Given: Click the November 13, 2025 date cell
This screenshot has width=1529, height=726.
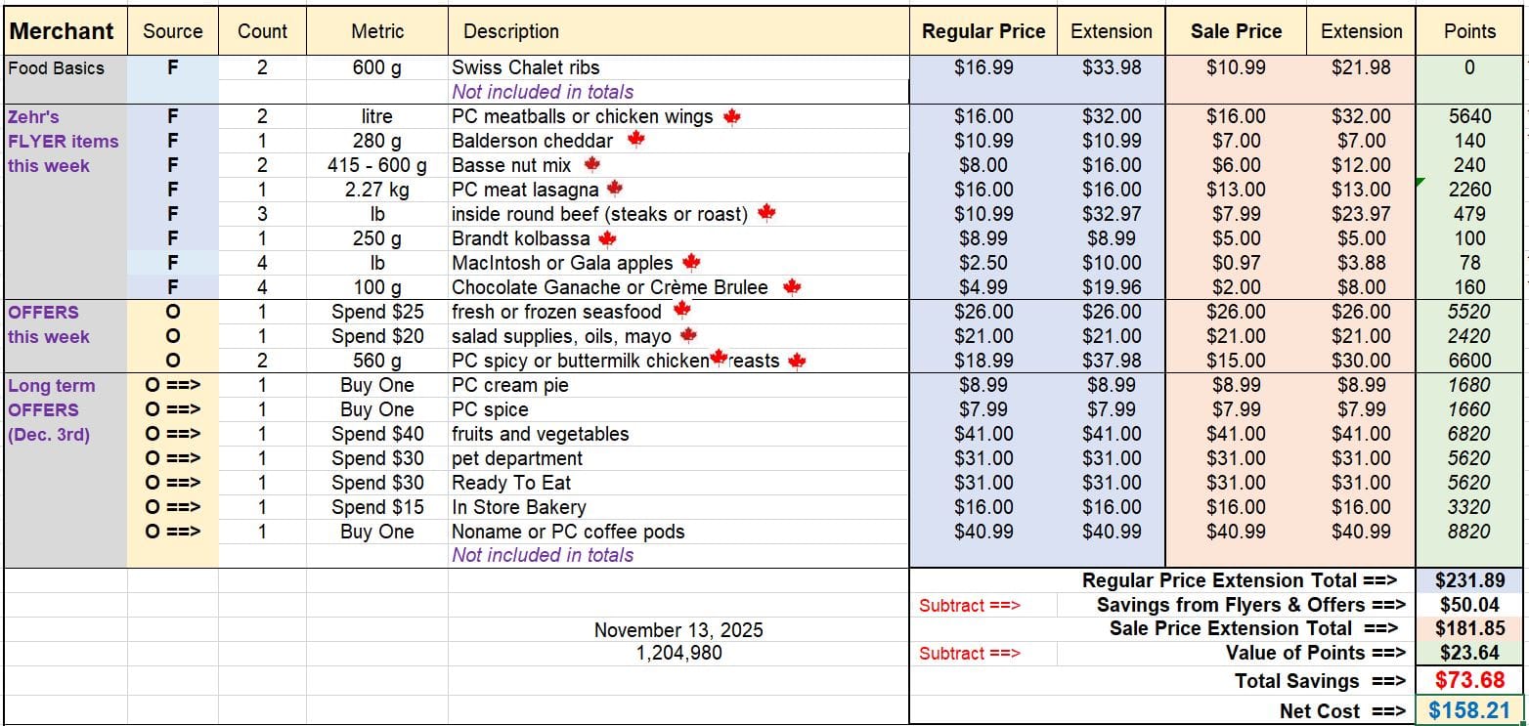Looking at the screenshot, I should (x=678, y=630).
